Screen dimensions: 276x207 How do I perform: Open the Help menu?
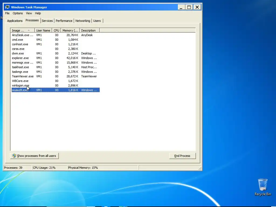pyautogui.click(x=38, y=13)
